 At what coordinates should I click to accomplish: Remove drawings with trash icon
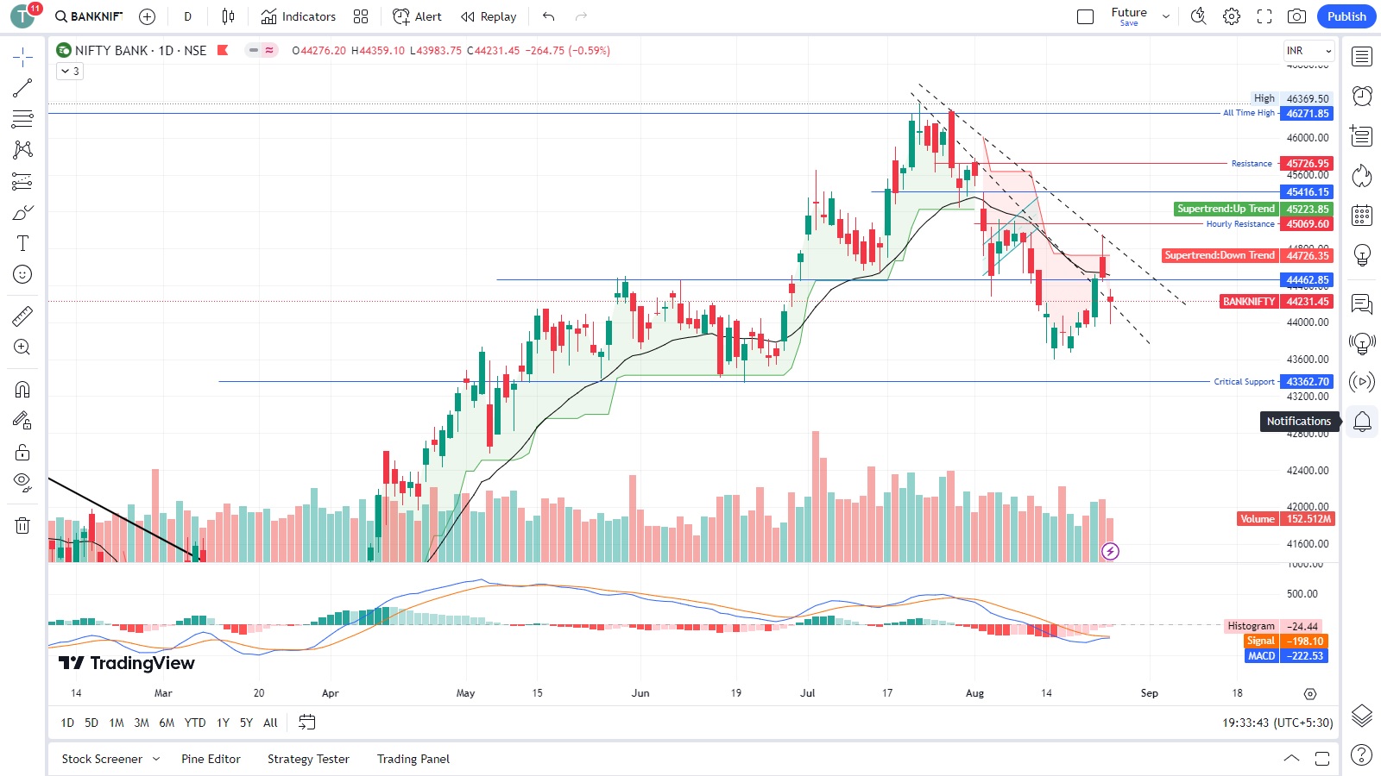(22, 525)
